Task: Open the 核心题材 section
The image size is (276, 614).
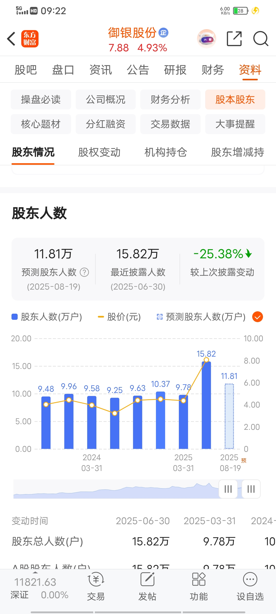Action: pyautogui.click(x=41, y=124)
